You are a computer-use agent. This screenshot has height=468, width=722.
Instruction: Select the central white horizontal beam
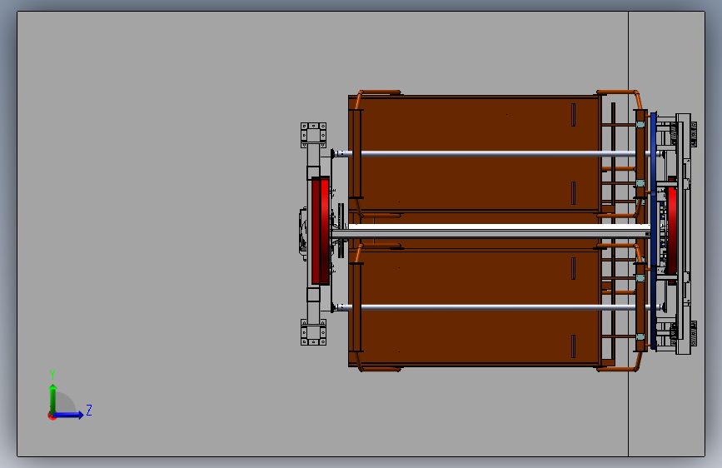[490, 232]
